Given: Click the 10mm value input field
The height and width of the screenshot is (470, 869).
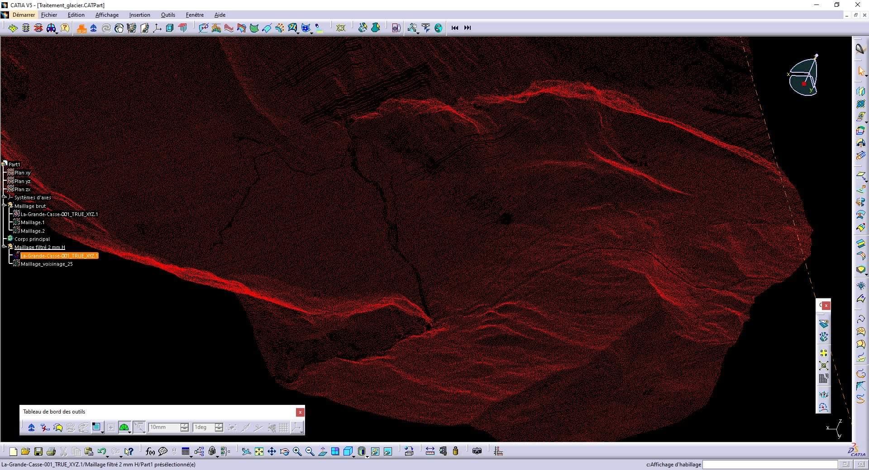Looking at the screenshot, I should [x=164, y=427].
